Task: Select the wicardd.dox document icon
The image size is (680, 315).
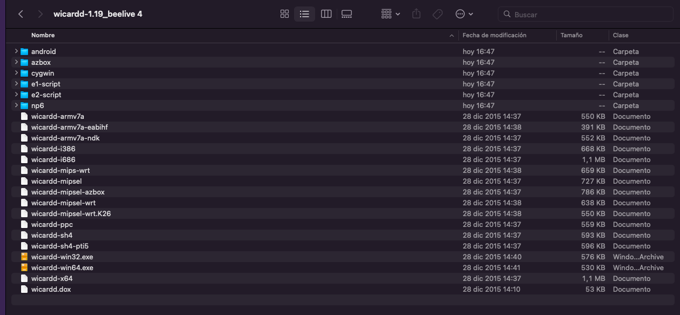Action: click(x=24, y=289)
